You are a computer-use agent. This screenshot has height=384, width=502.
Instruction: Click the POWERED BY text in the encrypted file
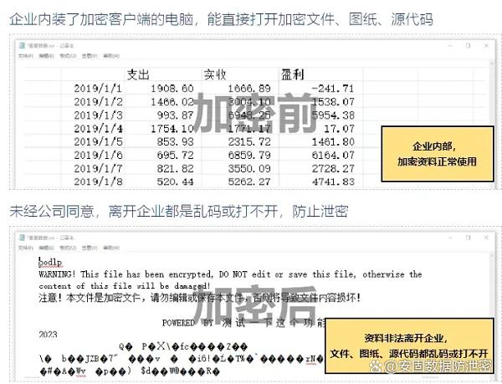click(187, 323)
